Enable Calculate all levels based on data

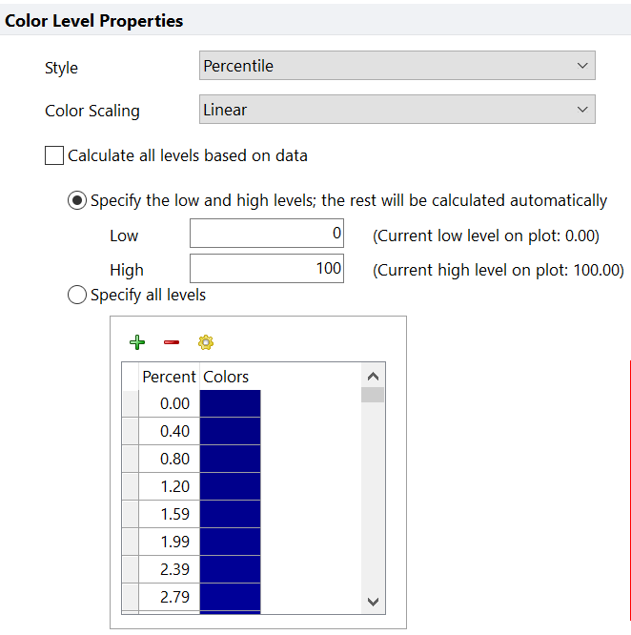pyautogui.click(x=54, y=155)
